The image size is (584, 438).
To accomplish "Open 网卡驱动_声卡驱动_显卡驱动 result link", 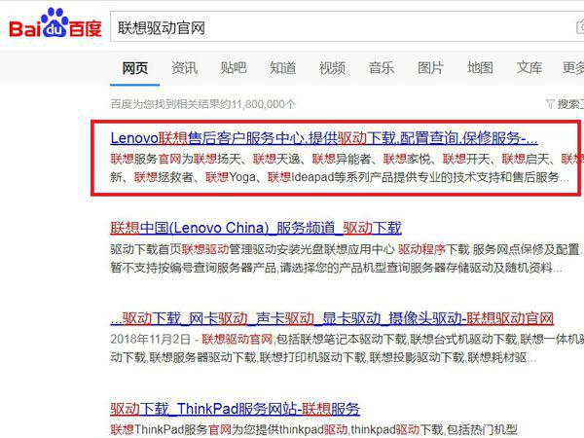I will tap(332, 318).
